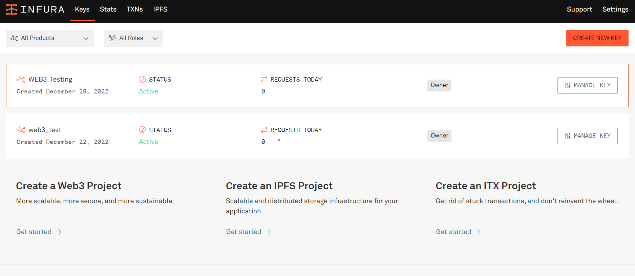Screen dimensions: 635x276
Task: Switch to the Stats tab
Action: [108, 9]
